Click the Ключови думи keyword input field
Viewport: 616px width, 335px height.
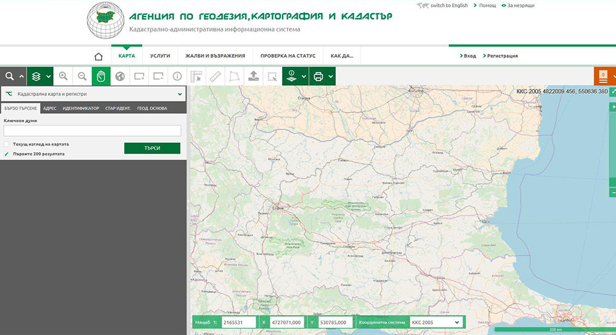(92, 131)
